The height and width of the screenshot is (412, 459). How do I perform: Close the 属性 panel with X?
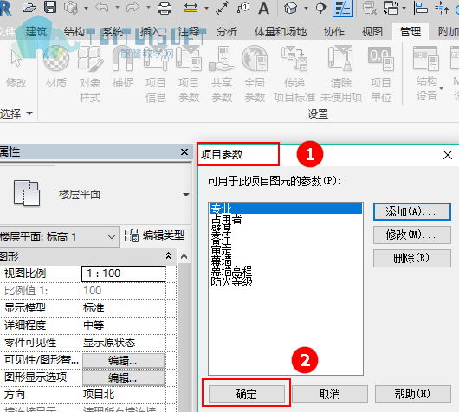pos(184,151)
